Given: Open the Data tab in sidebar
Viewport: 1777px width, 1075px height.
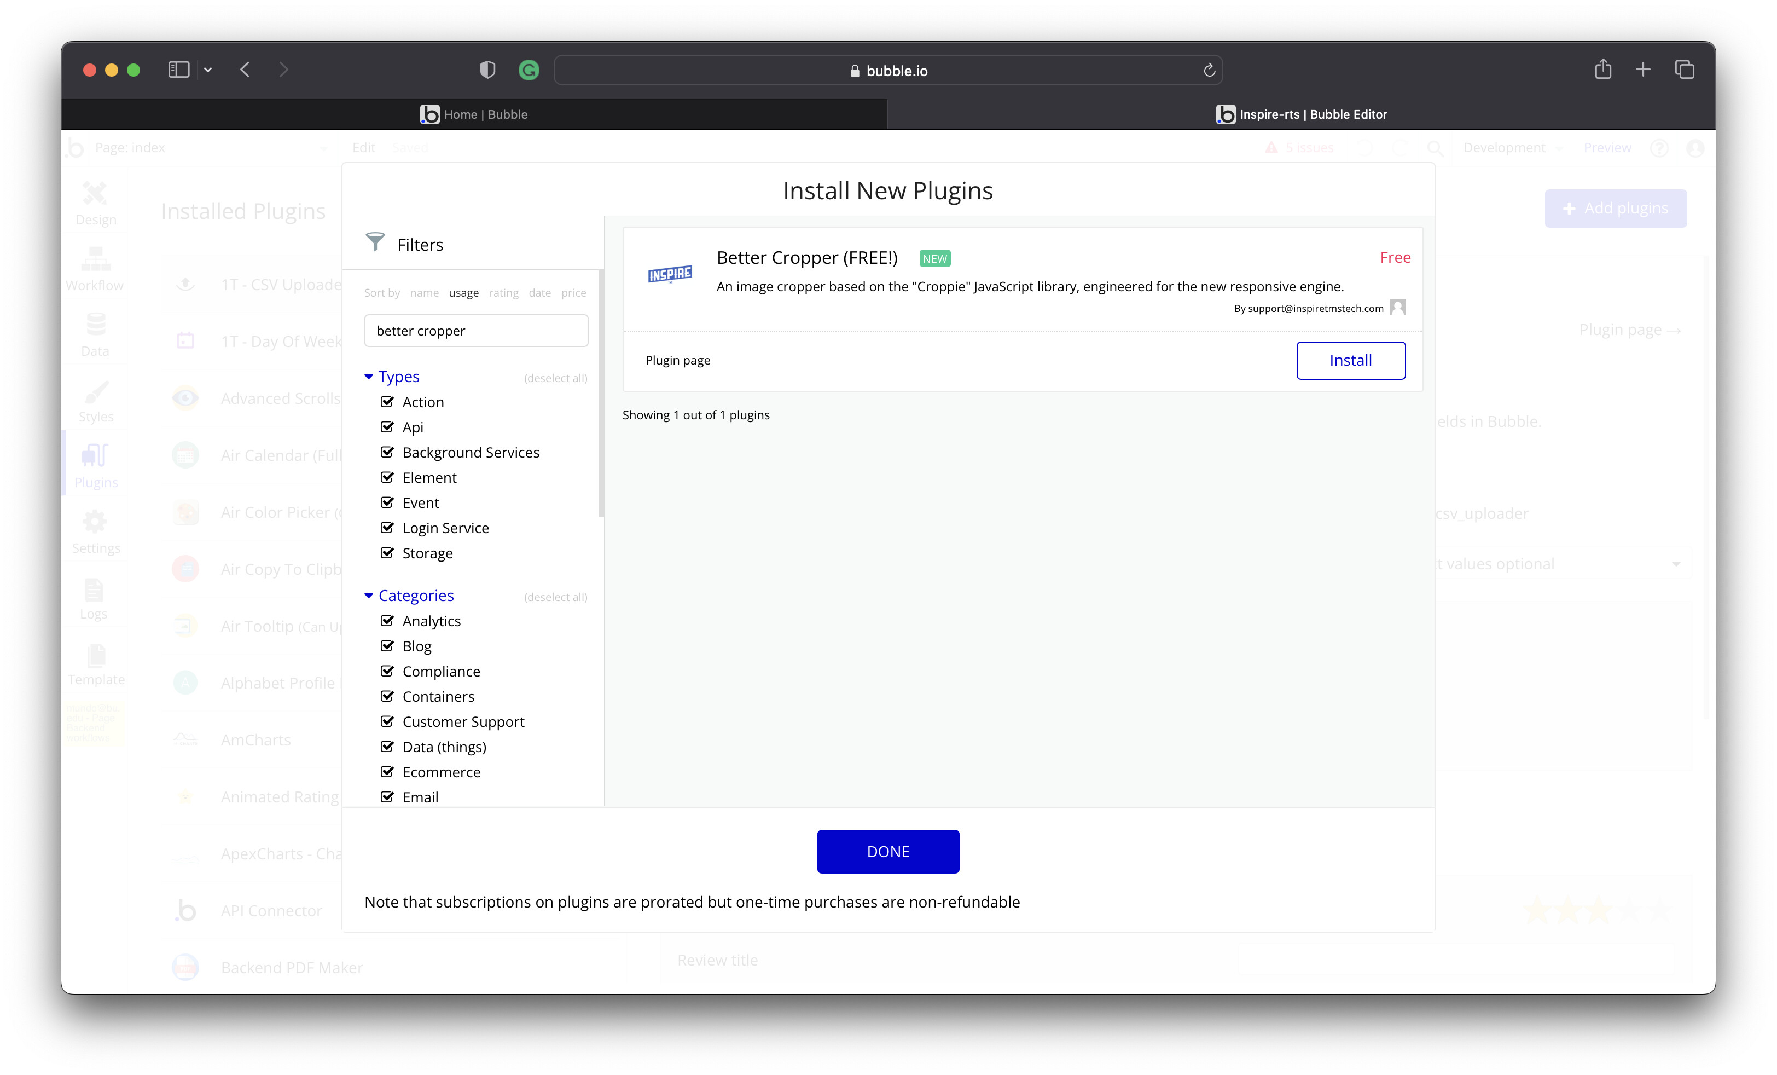Looking at the screenshot, I should [95, 335].
